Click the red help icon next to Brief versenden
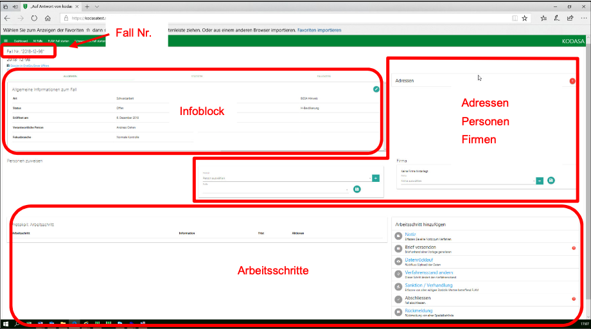Image resolution: width=591 pixels, height=329 pixels. click(x=573, y=248)
